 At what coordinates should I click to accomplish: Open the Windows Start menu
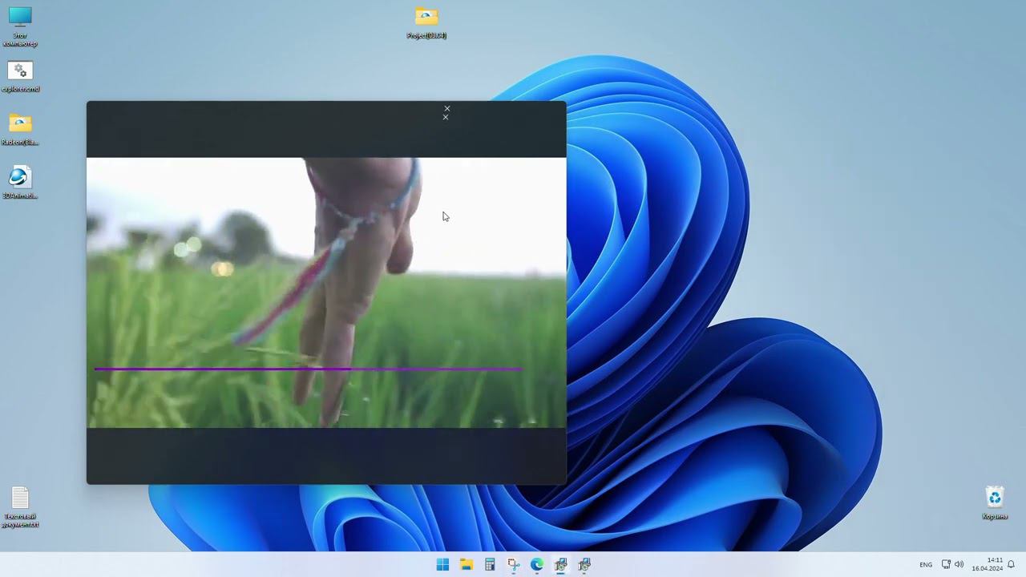point(442,564)
